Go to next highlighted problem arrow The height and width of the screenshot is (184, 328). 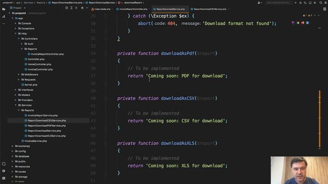(x=319, y=15)
